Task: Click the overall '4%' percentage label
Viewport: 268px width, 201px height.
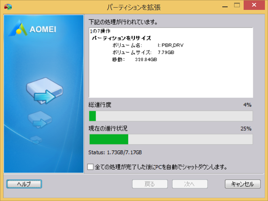Action: click(247, 105)
